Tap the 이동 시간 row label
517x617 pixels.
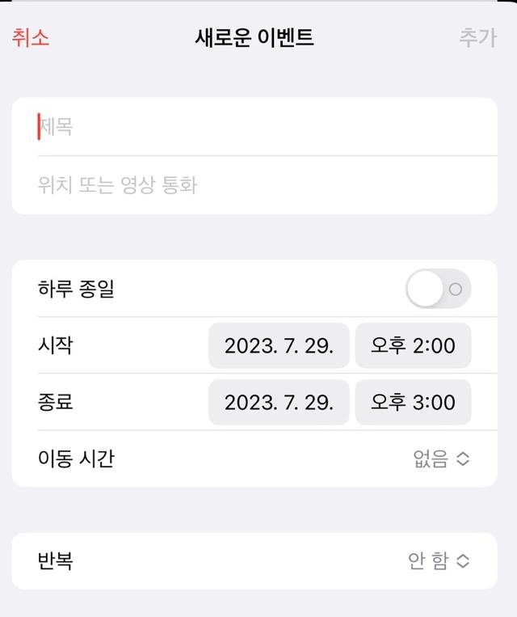76,459
